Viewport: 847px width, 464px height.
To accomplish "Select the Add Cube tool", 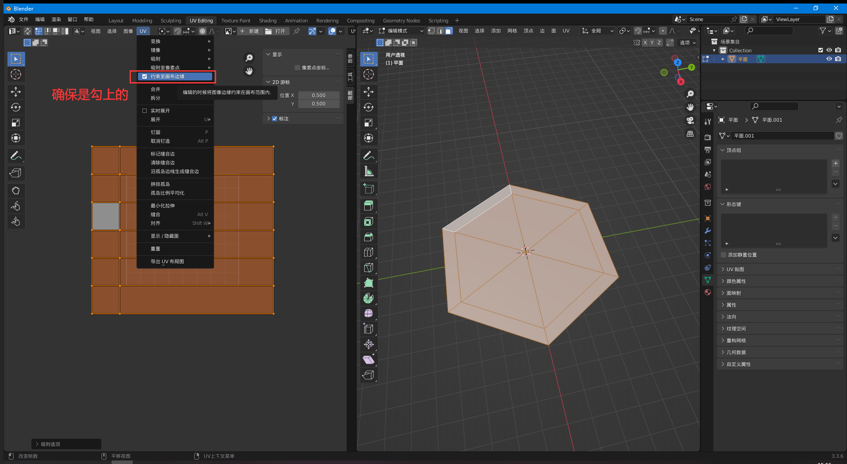I will (x=369, y=188).
